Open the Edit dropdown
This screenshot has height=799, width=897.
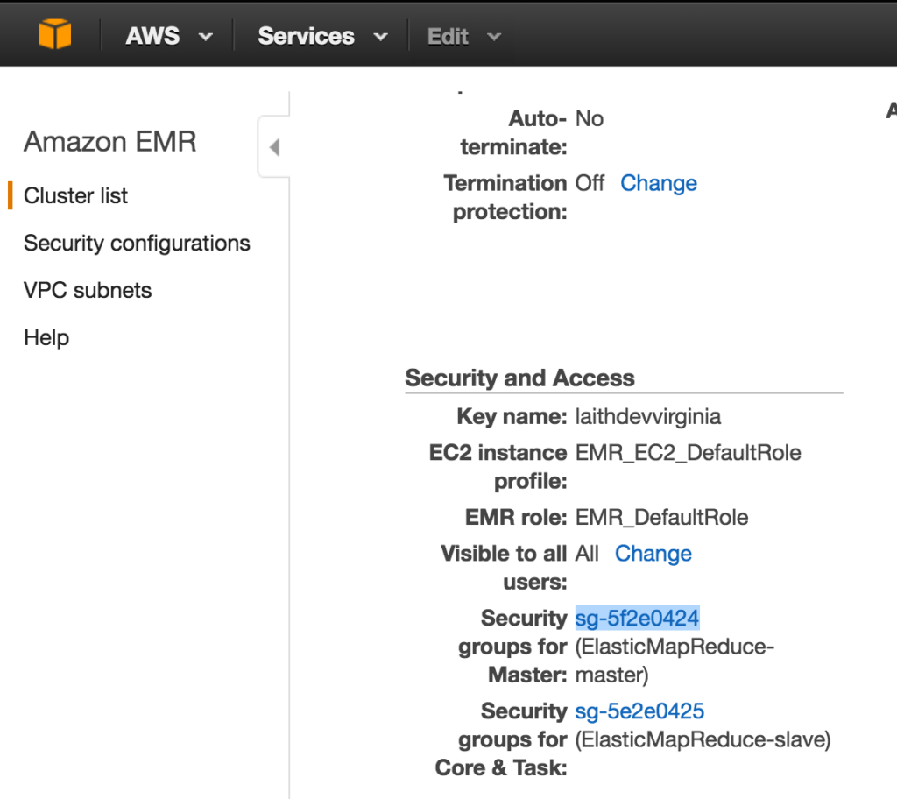click(448, 35)
